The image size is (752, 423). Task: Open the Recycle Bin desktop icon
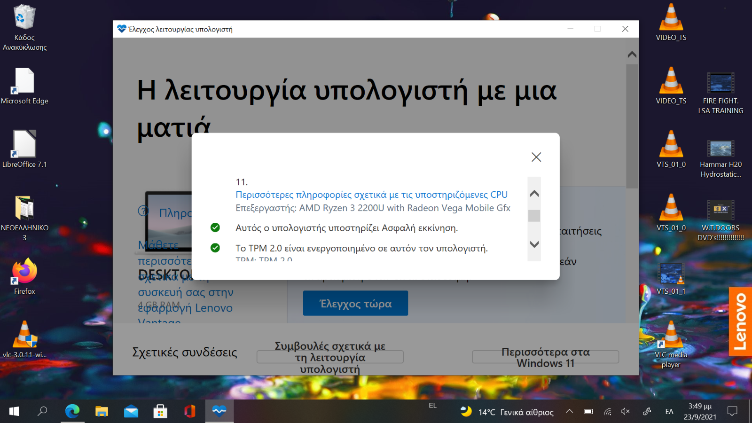24,28
